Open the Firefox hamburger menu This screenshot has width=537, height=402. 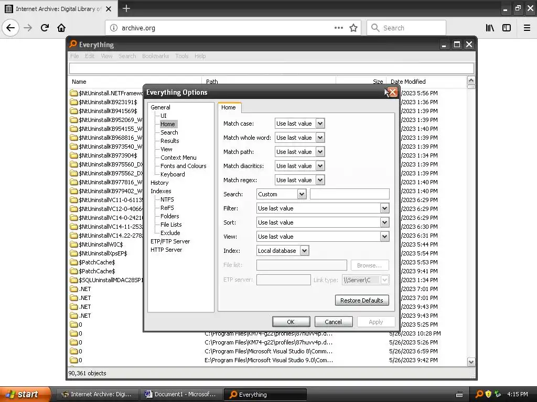(527, 28)
